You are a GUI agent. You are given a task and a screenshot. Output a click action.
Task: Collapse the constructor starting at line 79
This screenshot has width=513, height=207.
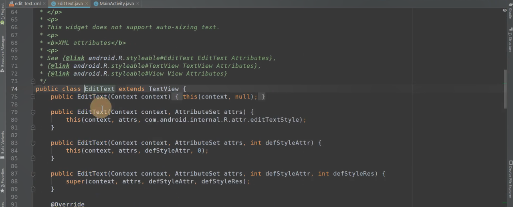click(x=33, y=112)
